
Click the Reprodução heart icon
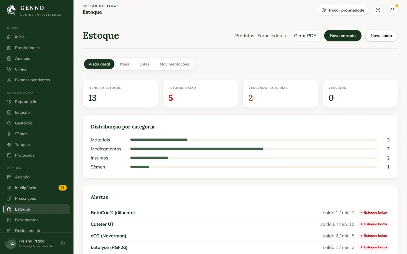(x=9, y=102)
